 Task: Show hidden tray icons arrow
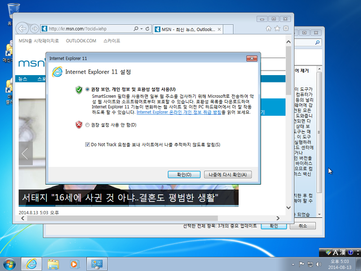tap(293, 264)
